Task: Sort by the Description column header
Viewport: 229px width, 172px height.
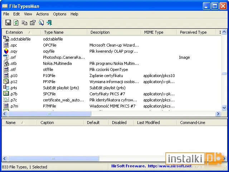Action: click(114, 32)
